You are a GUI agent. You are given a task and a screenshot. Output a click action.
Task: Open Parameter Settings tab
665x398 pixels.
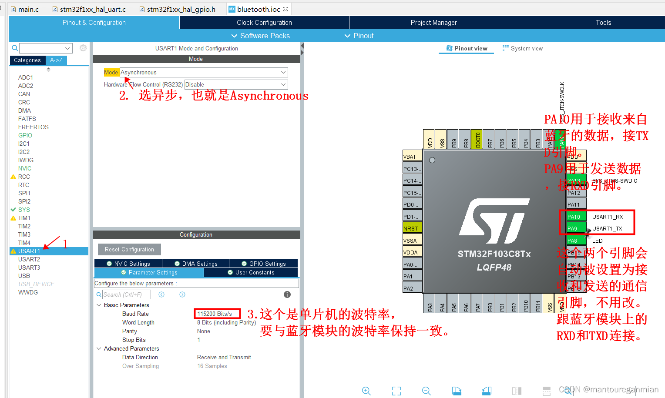click(x=149, y=272)
